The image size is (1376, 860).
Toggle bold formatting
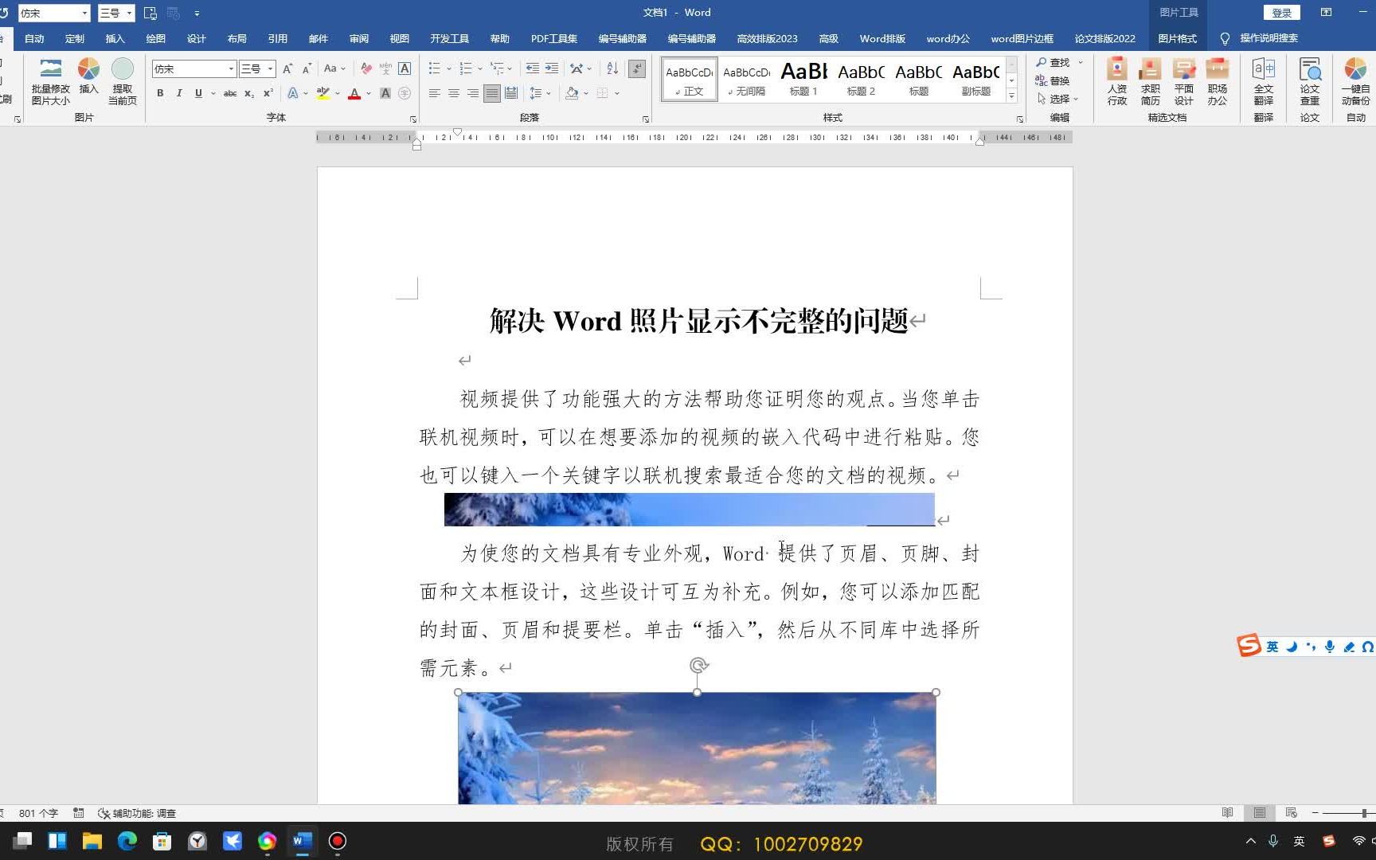[160, 93]
